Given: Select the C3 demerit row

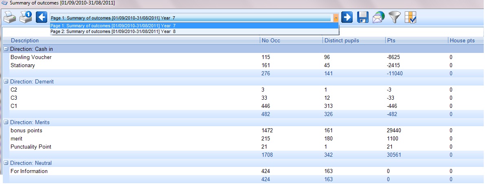Looking at the screenshot, I should 246,98.
